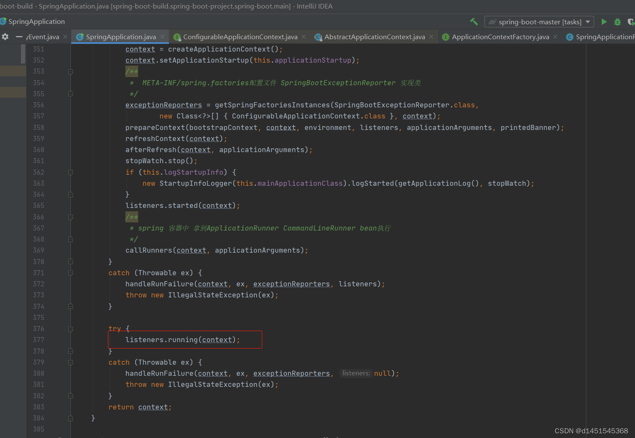Switch to the yEvent.java tab

[x=43, y=37]
